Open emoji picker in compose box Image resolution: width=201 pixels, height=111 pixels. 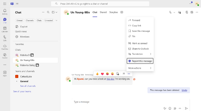pyautogui.click(x=170, y=108)
